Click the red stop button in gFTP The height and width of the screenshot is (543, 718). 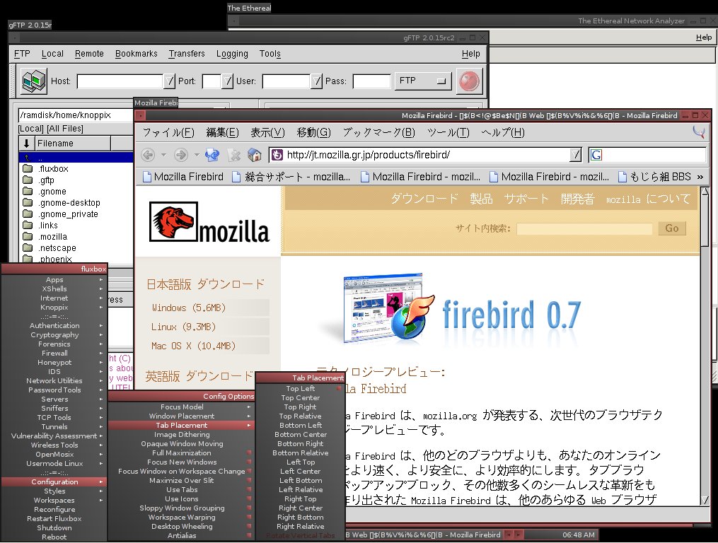coord(470,81)
